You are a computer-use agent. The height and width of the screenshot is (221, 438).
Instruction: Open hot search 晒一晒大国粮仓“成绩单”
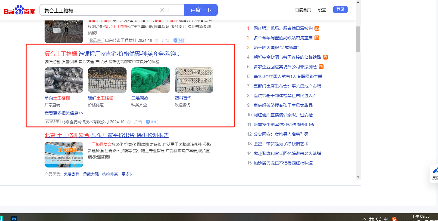[x=276, y=48]
